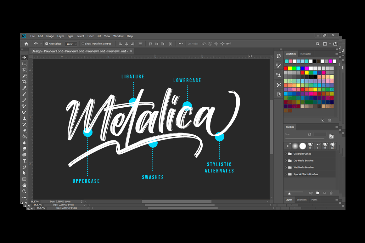Screen dimensions: 365x243
Task: Pick the pure yellow swatch in top row
Action: (x=290, y=68)
